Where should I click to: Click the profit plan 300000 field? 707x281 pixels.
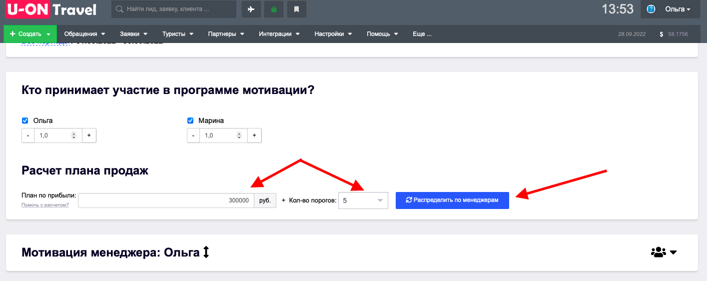166,200
